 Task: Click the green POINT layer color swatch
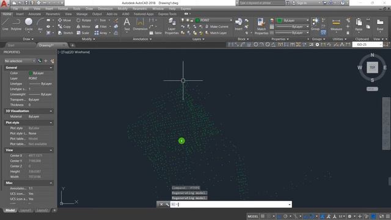[198, 20]
